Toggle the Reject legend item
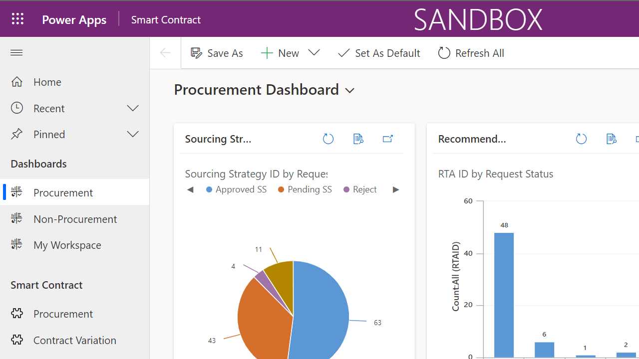 360,189
